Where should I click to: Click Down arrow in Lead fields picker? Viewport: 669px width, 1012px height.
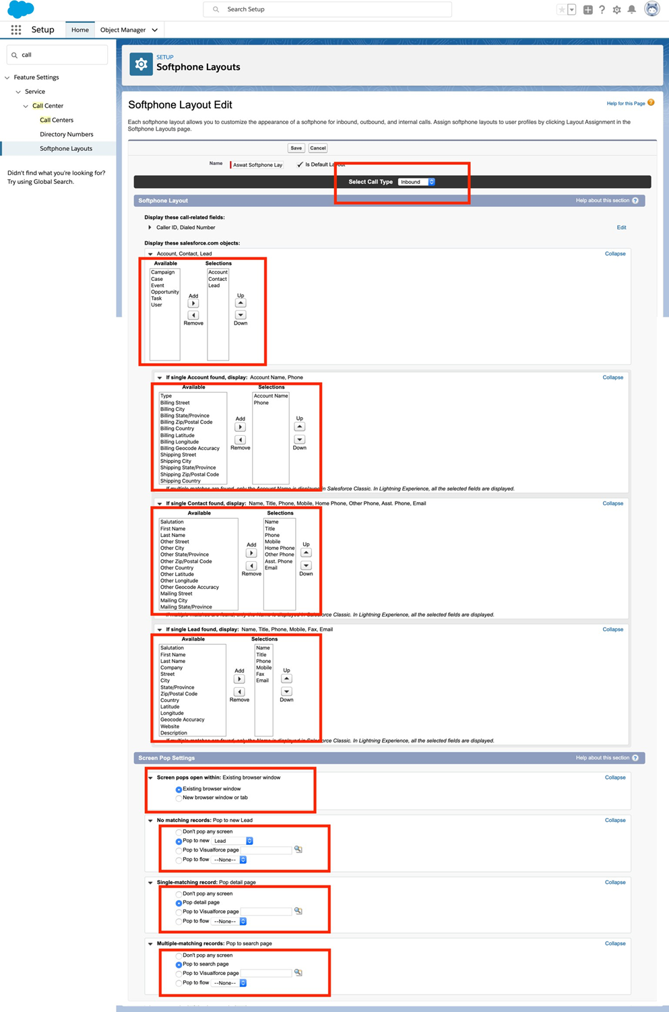pos(286,691)
